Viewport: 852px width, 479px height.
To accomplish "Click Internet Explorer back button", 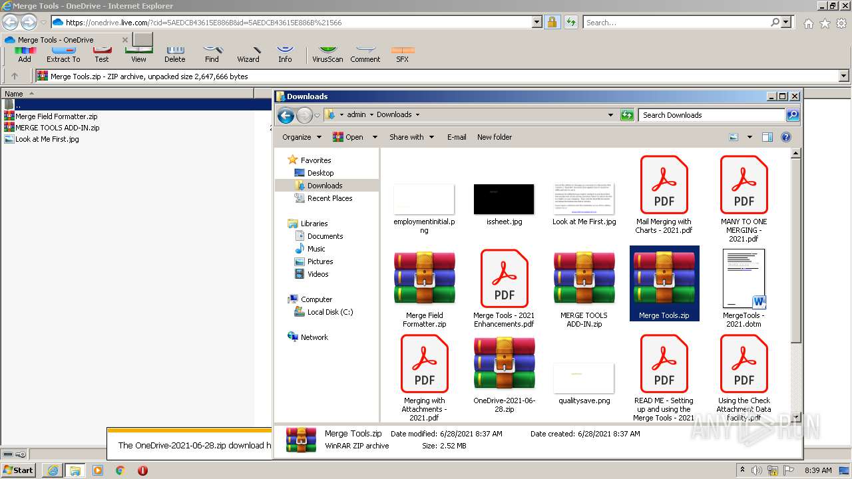I will pos(11,23).
